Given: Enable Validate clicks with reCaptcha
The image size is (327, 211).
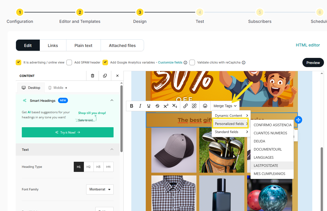Looking at the screenshot, I should [192, 62].
